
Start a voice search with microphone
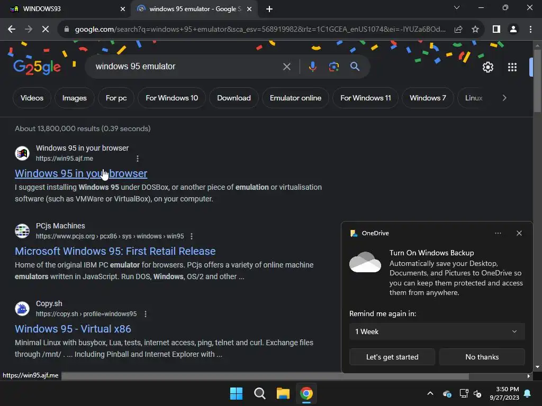[x=312, y=67]
